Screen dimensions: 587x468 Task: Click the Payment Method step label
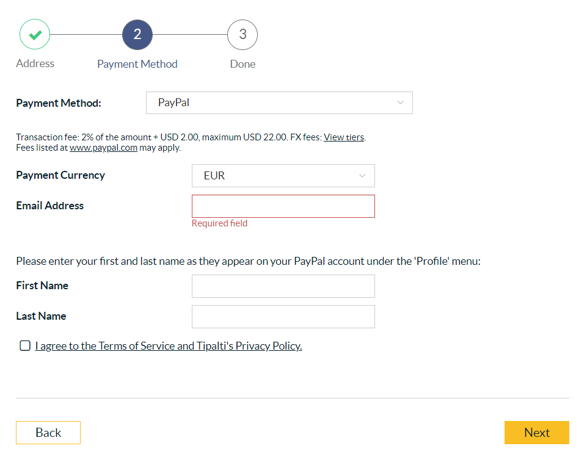tap(137, 64)
